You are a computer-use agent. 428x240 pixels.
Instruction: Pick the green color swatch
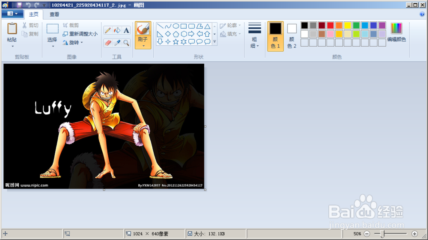click(x=356, y=25)
